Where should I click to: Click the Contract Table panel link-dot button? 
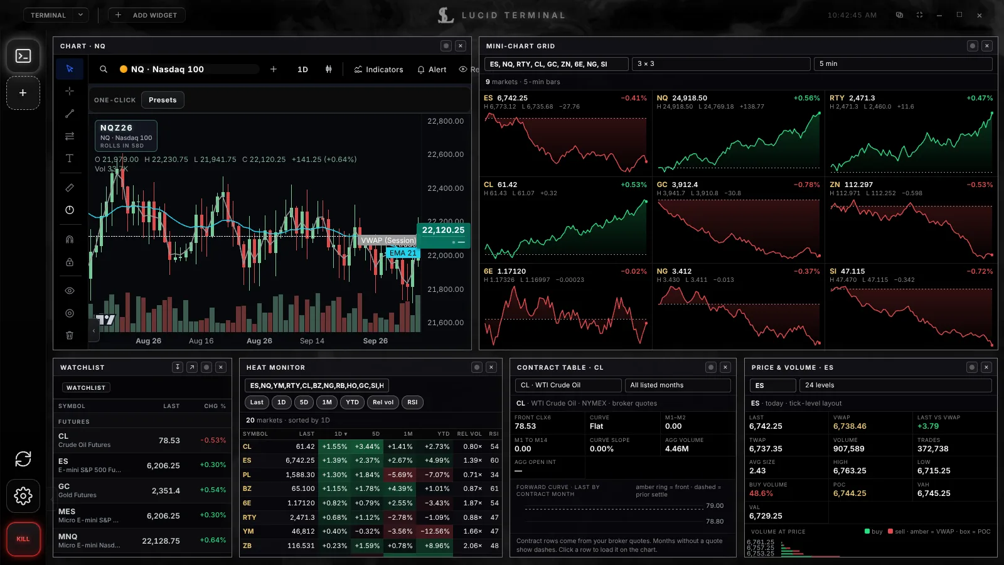(711, 367)
